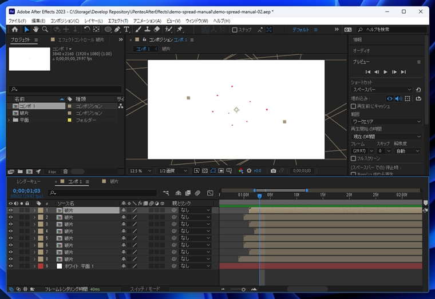Toggle transparency grid in the viewer

point(205,171)
